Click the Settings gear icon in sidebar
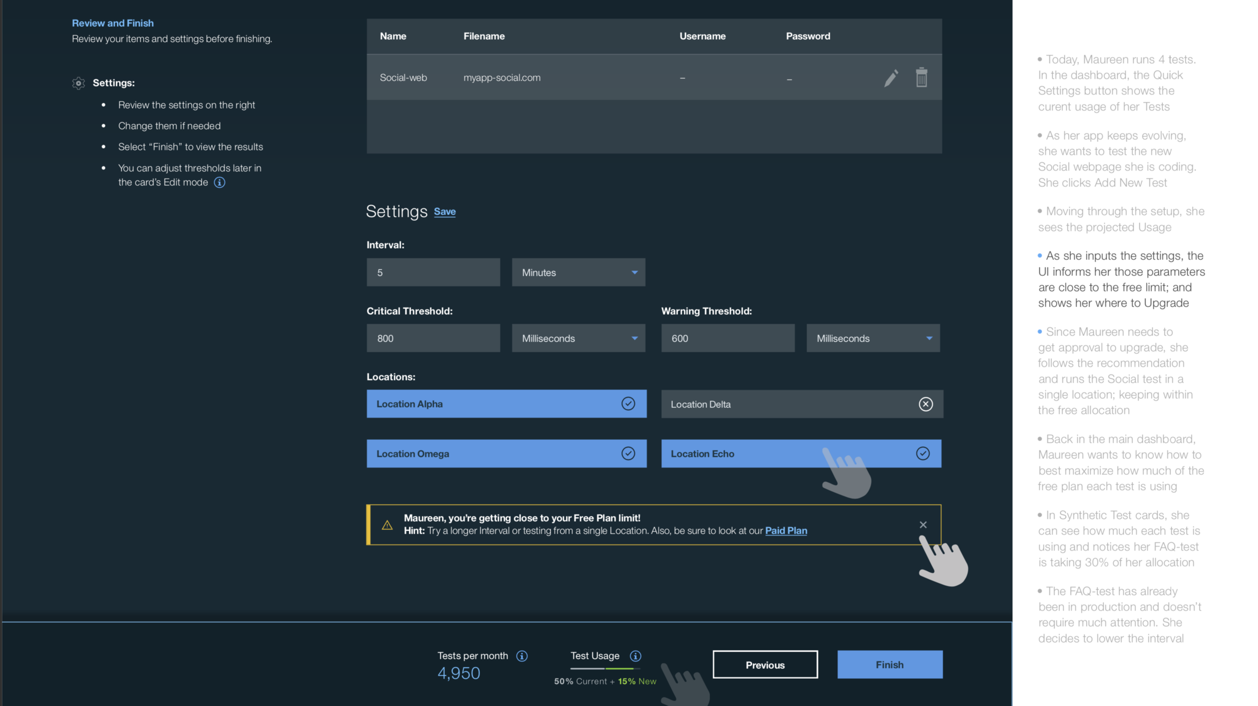The image size is (1258, 706). point(78,83)
